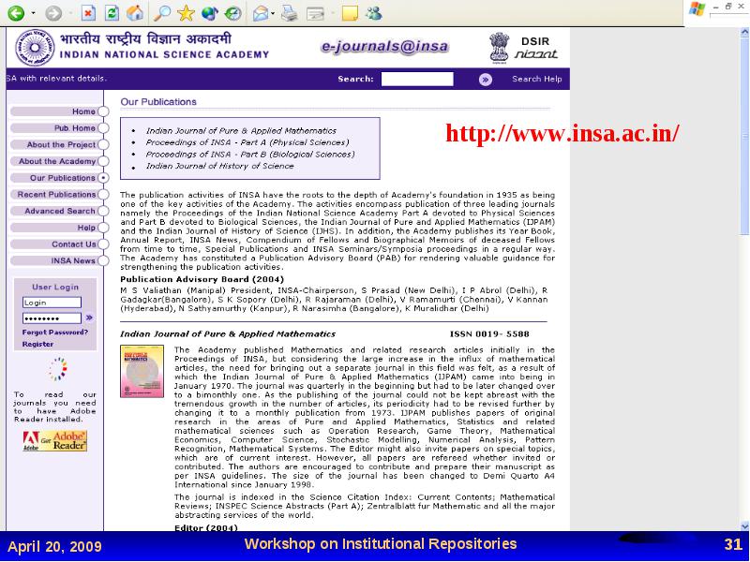Screen dimensions: 750x562
Task: Click the grey Forward arrow button
Action: [53, 13]
